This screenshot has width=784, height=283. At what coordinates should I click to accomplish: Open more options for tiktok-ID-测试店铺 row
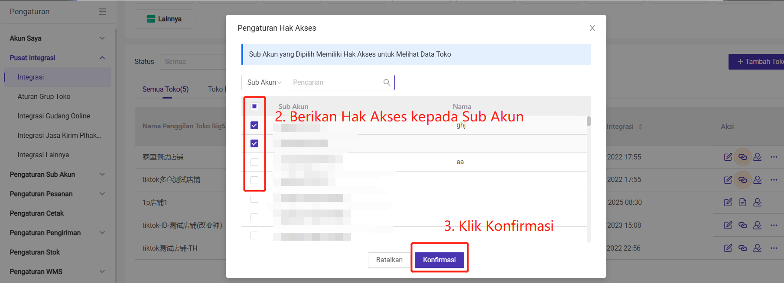774,225
